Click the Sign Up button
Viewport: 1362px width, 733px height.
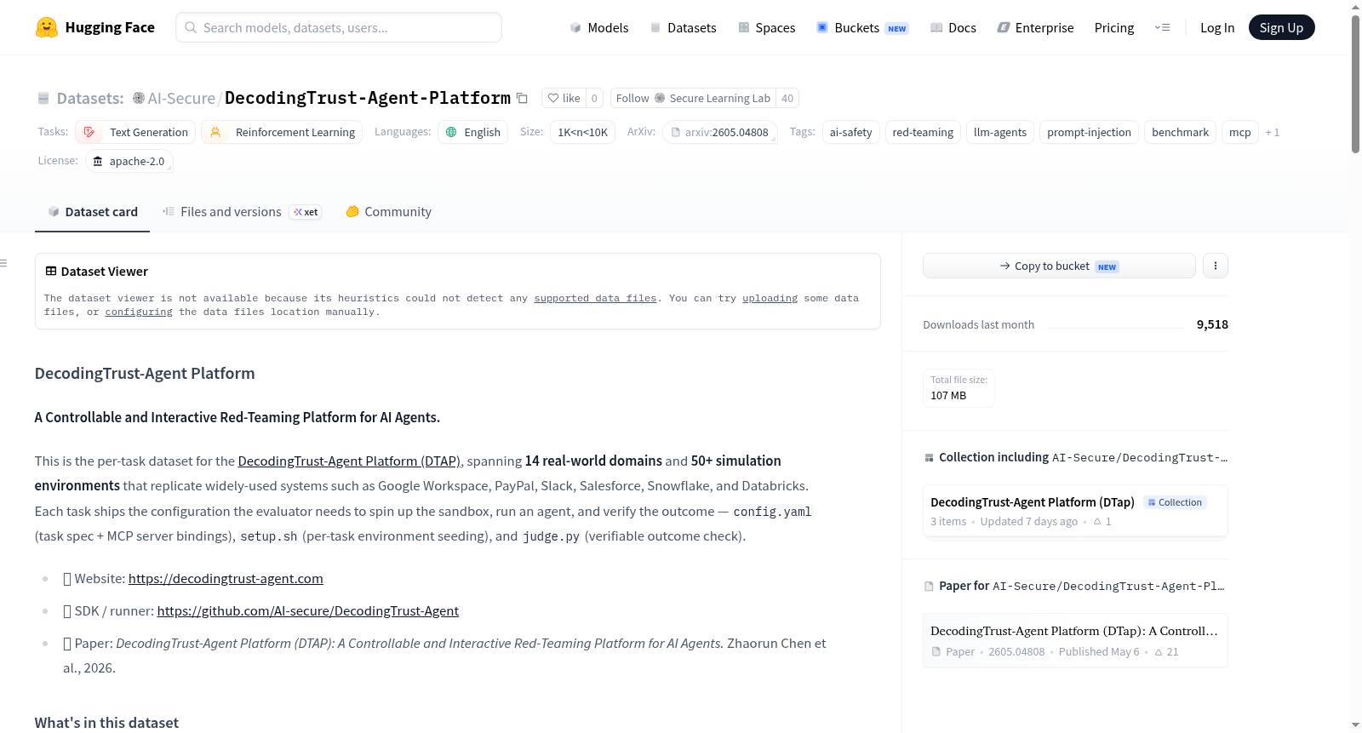(1281, 27)
